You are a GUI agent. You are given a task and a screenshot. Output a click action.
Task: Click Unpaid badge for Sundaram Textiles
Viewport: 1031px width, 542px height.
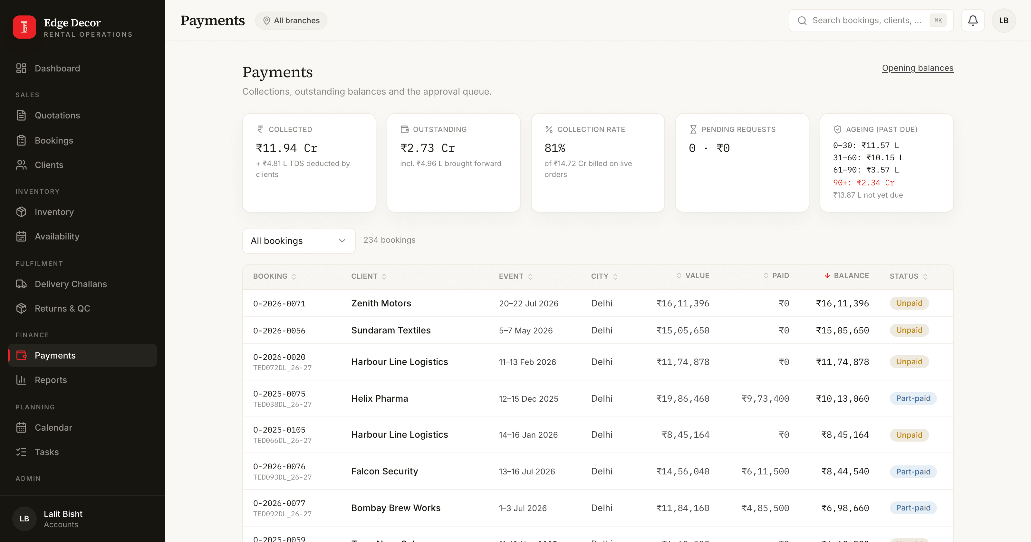(x=909, y=330)
